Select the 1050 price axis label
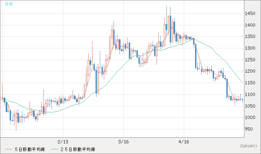Viewport: 261px width, 154px height. point(250,106)
